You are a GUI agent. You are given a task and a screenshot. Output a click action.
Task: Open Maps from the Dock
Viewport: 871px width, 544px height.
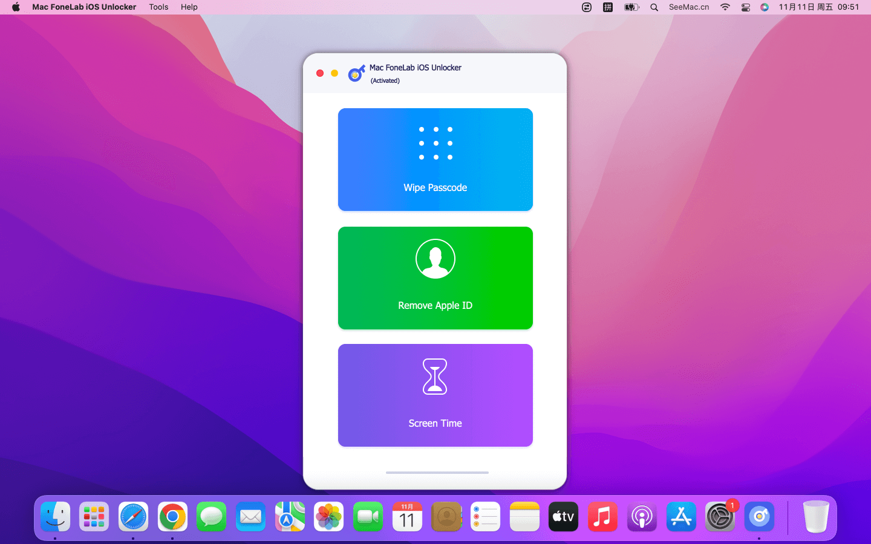tap(290, 517)
